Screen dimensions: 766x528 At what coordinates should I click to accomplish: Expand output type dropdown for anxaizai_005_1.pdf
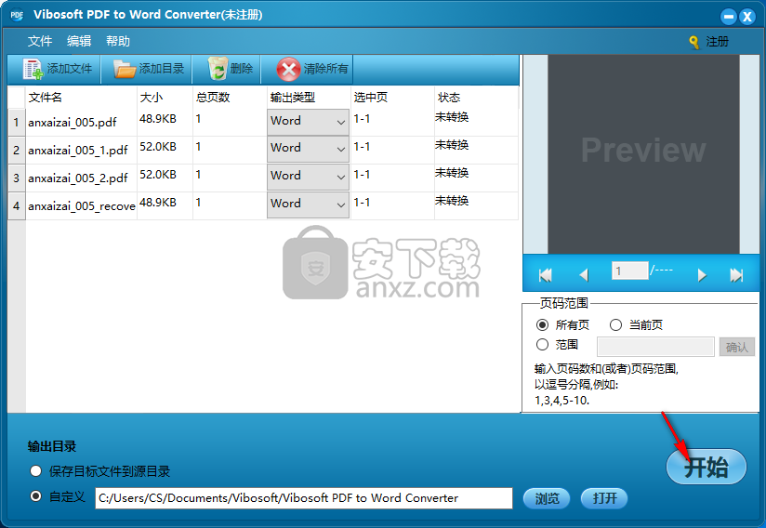coord(339,150)
